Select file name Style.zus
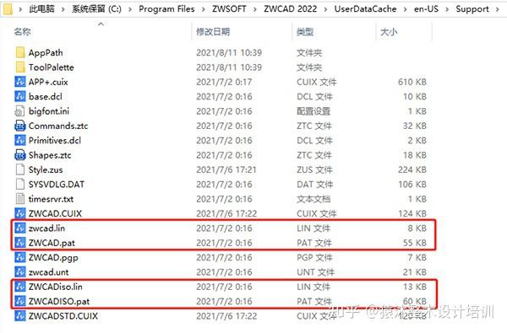The width and height of the screenshot is (507, 333). (46, 169)
